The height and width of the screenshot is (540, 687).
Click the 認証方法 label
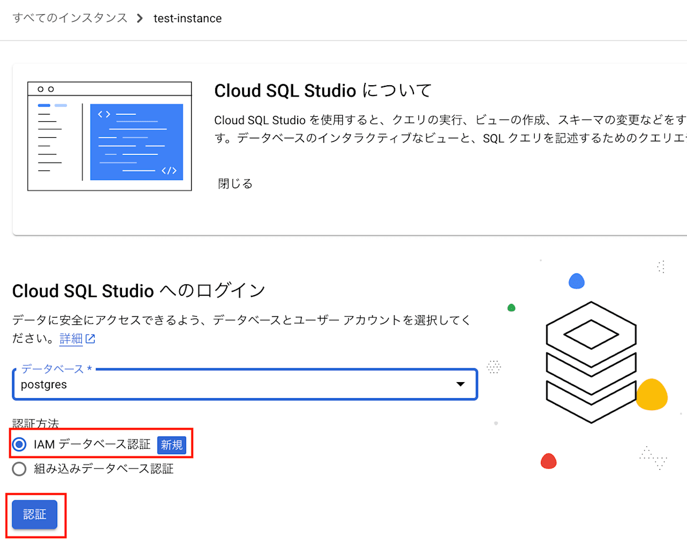coord(35,424)
